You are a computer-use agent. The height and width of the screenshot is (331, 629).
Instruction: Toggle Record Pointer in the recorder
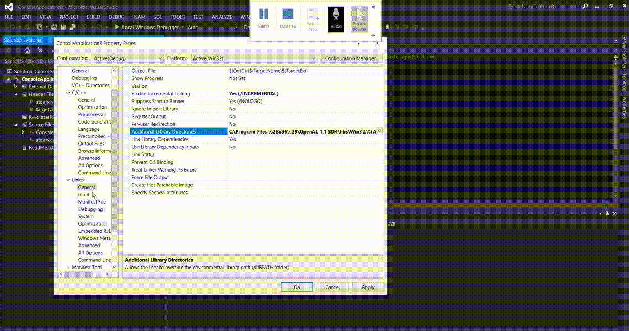click(x=359, y=19)
